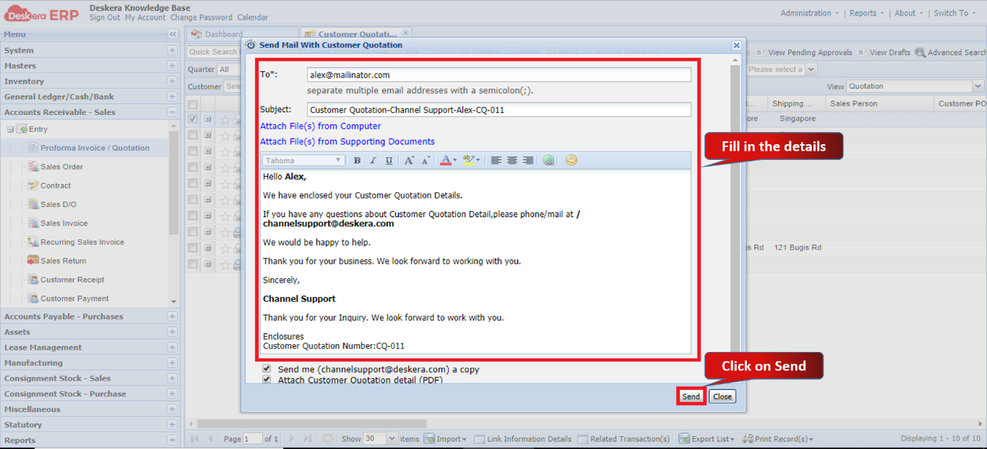Open the Change Password link
Image resolution: width=987 pixels, height=449 pixels.
tap(202, 17)
